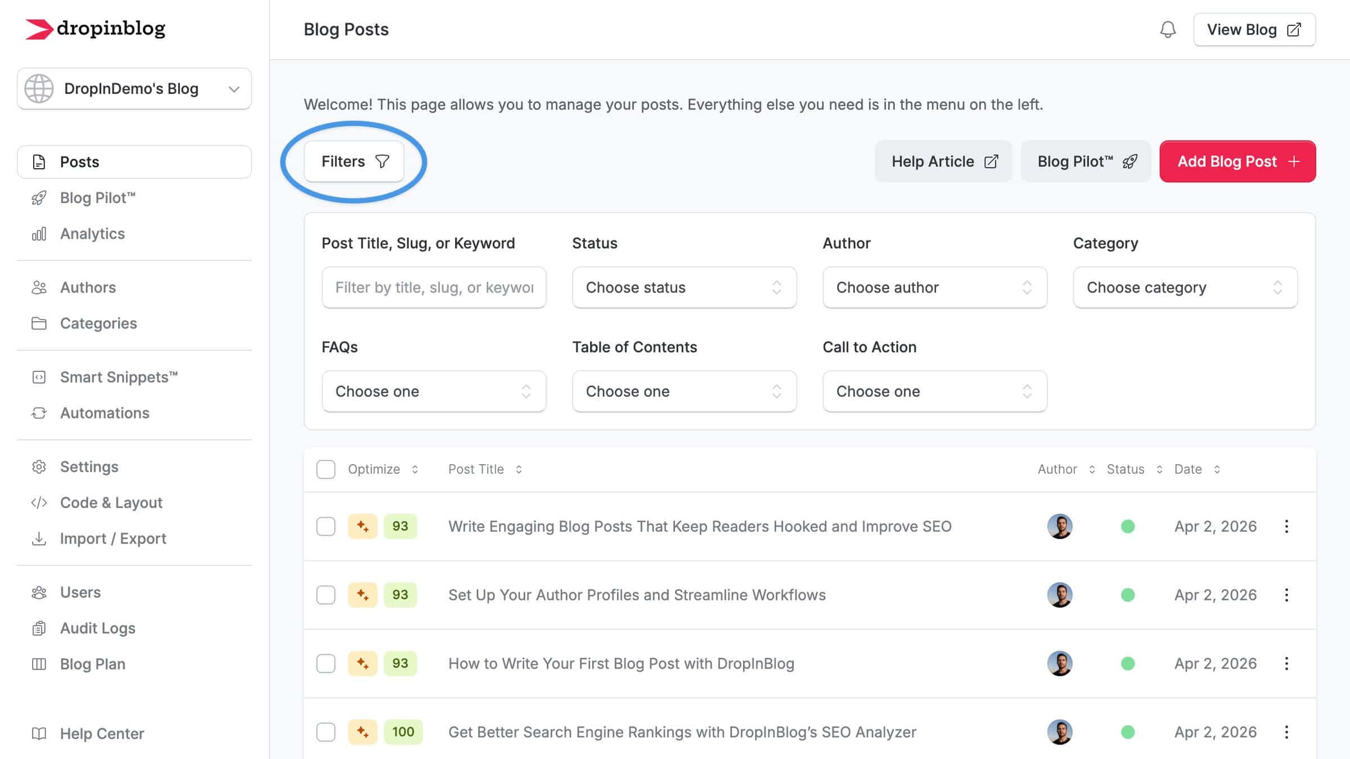Open the Choose status dropdown

pos(685,288)
